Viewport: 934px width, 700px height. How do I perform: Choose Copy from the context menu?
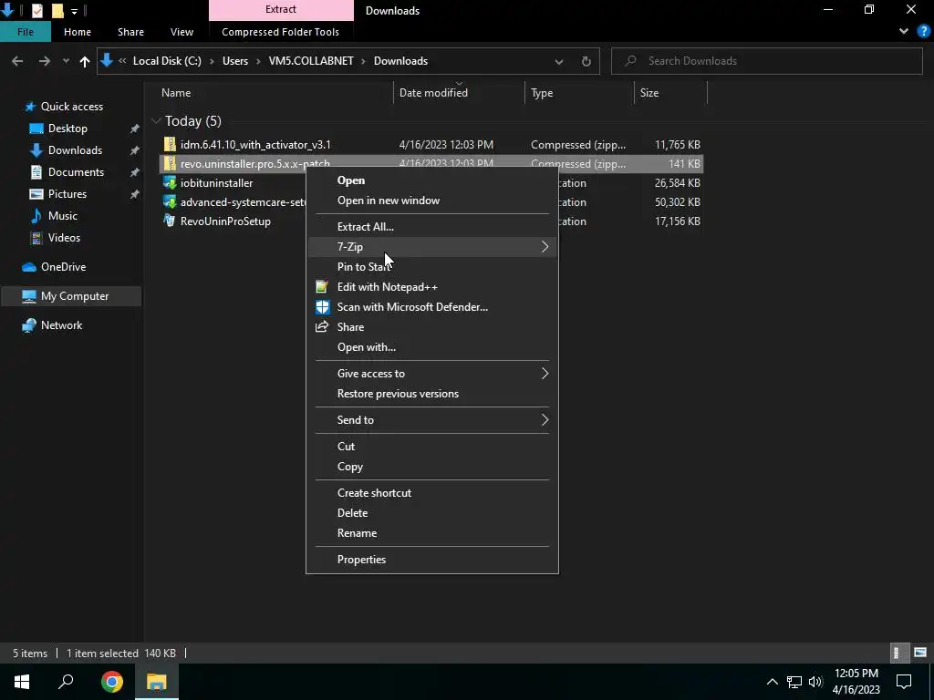[x=432, y=467]
